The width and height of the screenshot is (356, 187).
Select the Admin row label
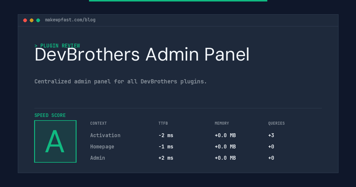[98, 158]
